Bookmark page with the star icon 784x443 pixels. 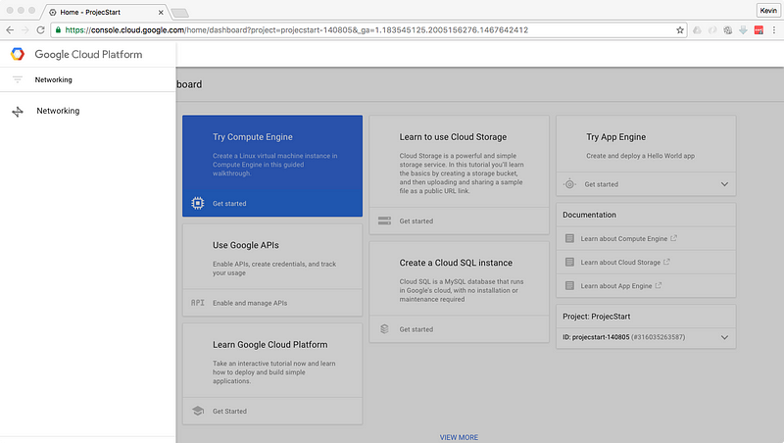(x=680, y=30)
